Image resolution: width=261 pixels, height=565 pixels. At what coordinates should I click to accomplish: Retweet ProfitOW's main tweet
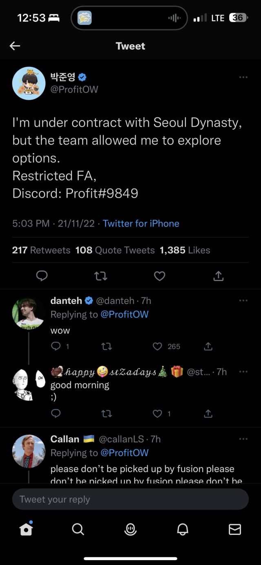[x=101, y=276]
